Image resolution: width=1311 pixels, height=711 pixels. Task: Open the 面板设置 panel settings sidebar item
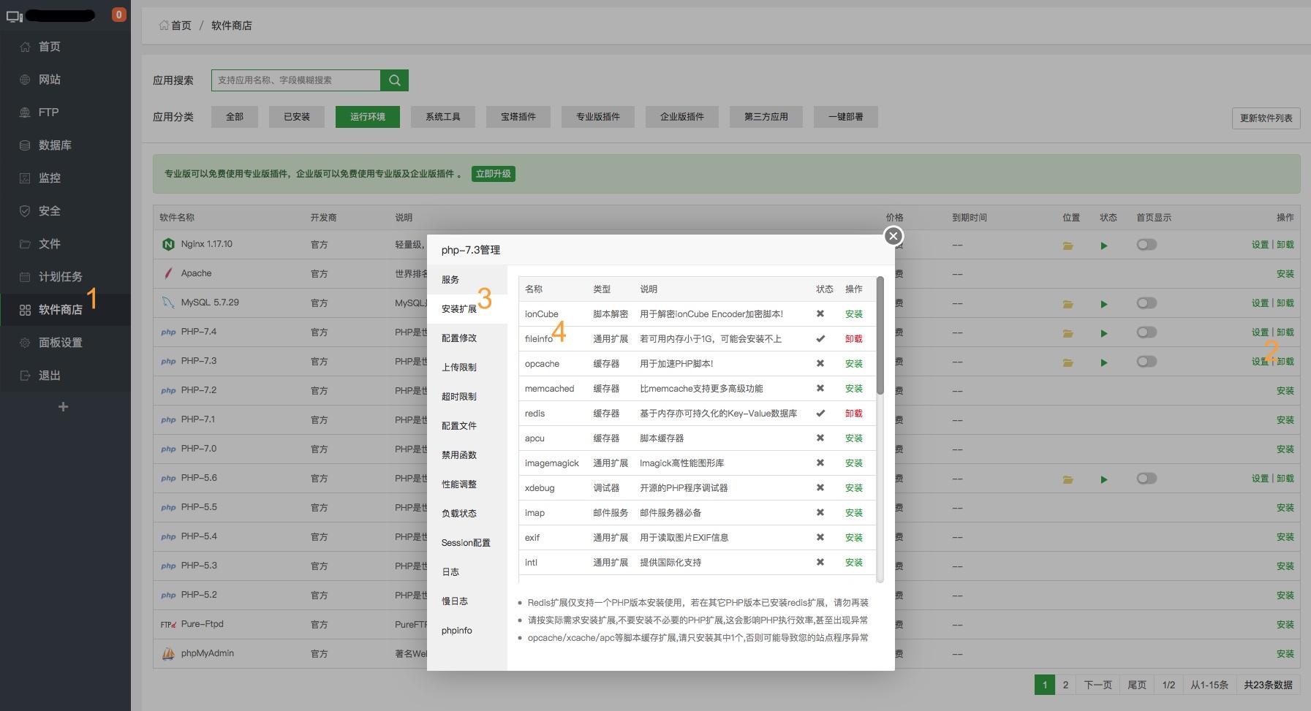65,343
